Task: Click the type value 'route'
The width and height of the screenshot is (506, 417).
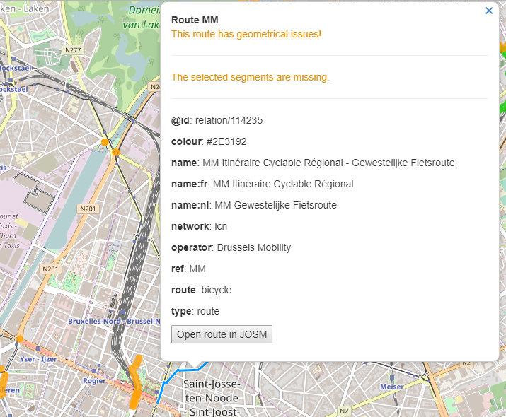Action: coord(208,311)
